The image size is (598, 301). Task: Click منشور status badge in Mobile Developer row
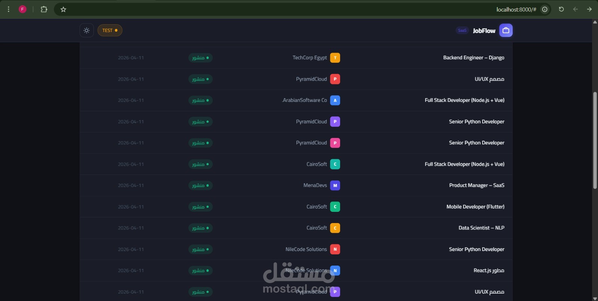200,207
